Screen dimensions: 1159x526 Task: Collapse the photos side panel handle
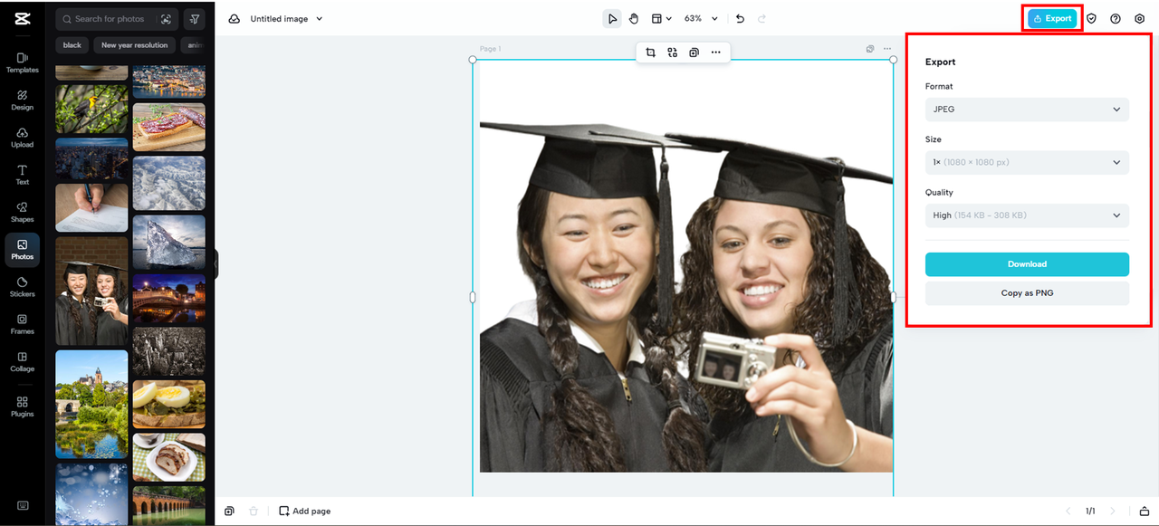click(x=216, y=264)
